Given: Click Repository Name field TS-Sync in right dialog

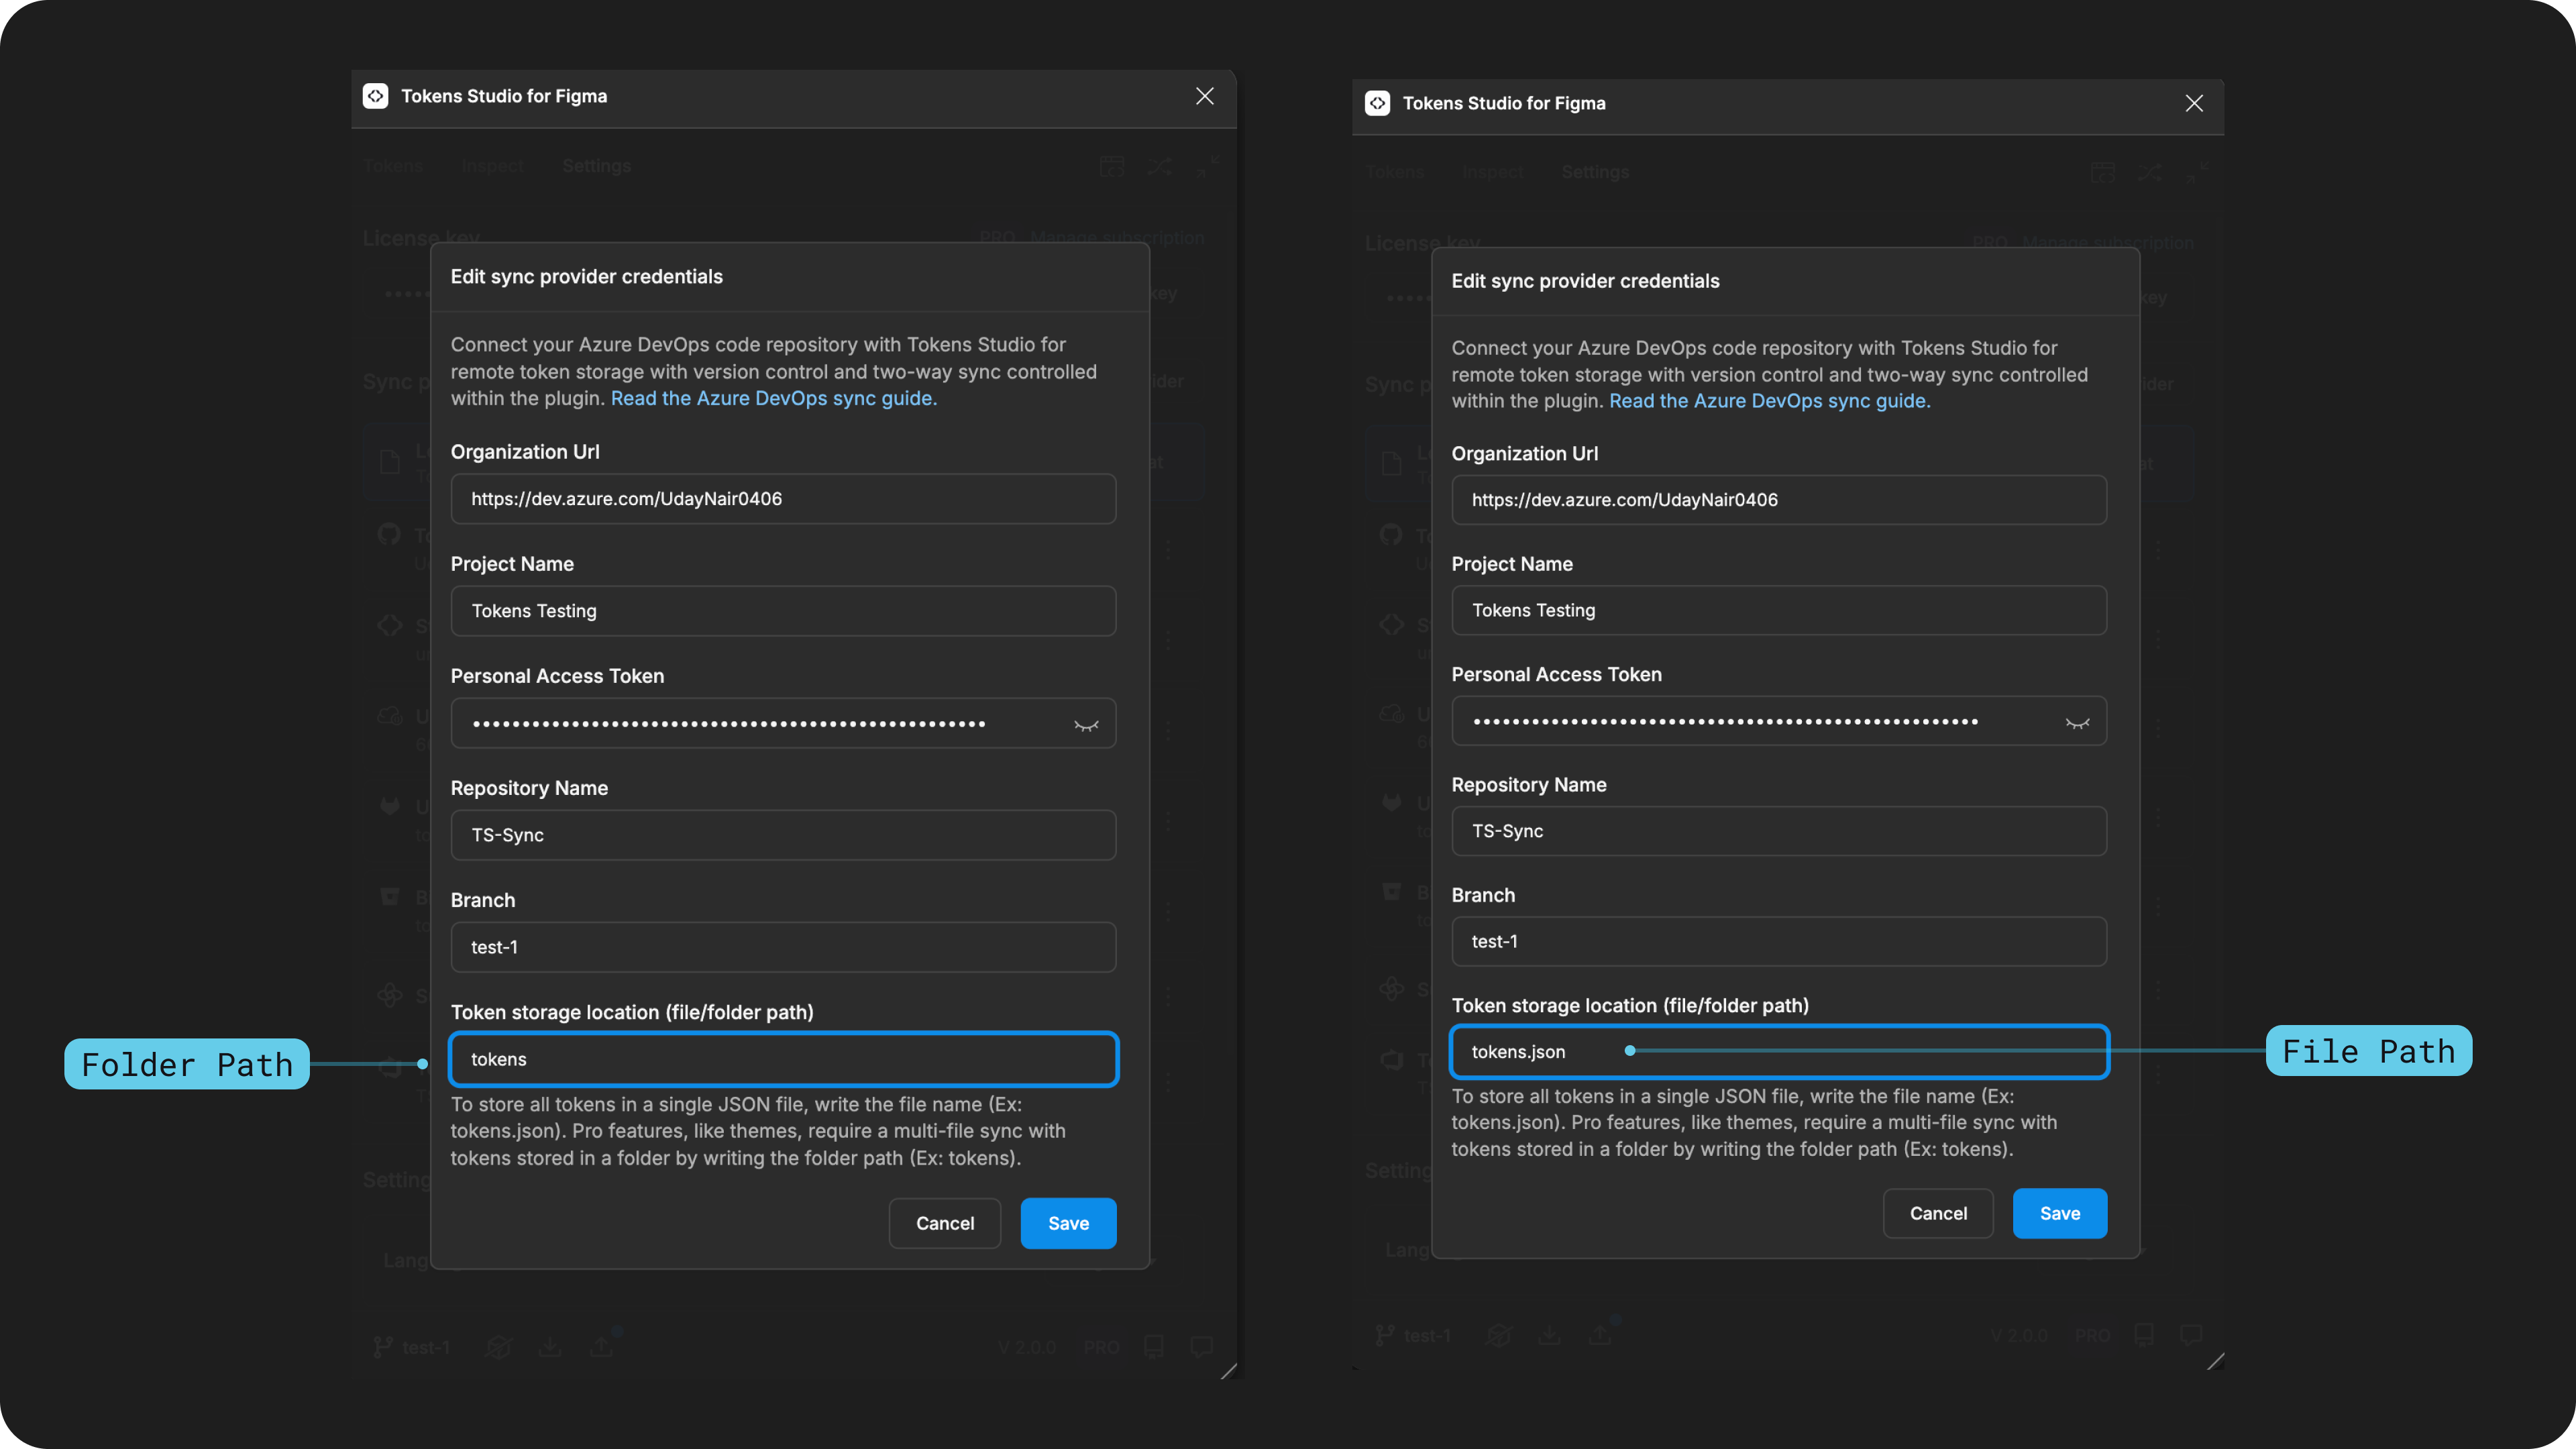Looking at the screenshot, I should [x=1779, y=831].
